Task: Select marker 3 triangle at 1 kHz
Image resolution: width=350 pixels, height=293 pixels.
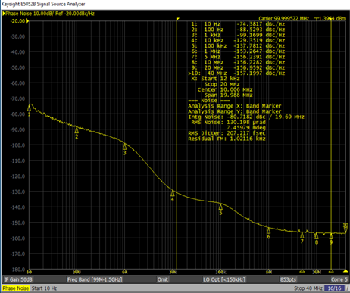Action: click(x=124, y=147)
